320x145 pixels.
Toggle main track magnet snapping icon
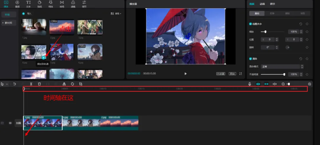[x=258, y=84]
